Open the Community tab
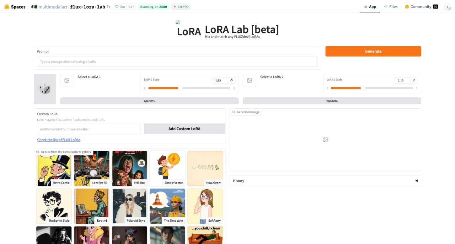This screenshot has width=455, height=244. pos(421,7)
